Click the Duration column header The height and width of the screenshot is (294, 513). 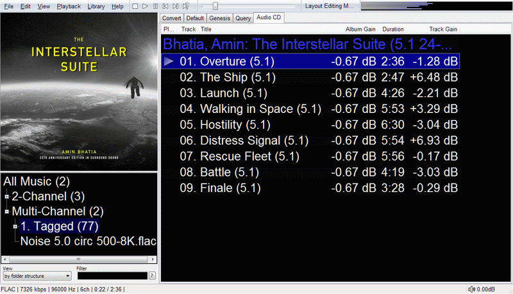[393, 29]
